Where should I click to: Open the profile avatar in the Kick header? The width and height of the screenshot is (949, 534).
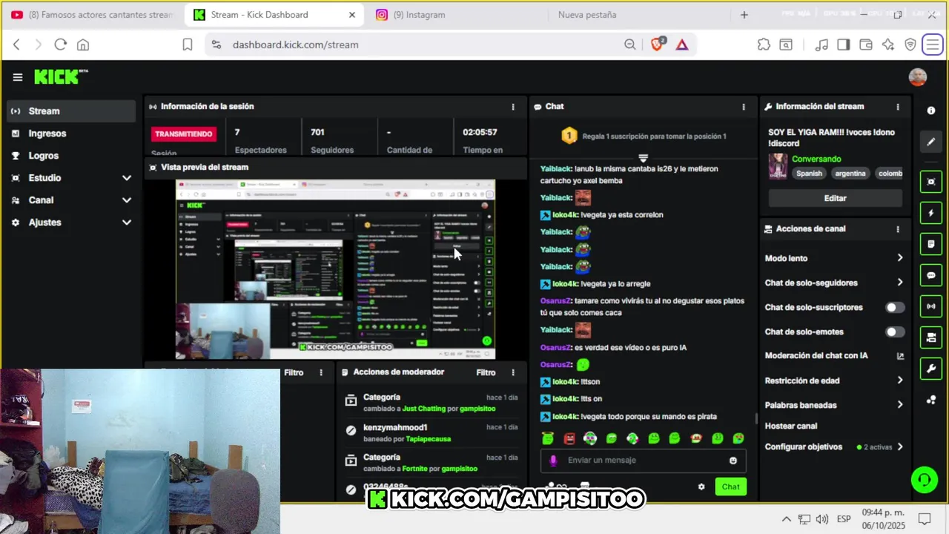(x=918, y=77)
